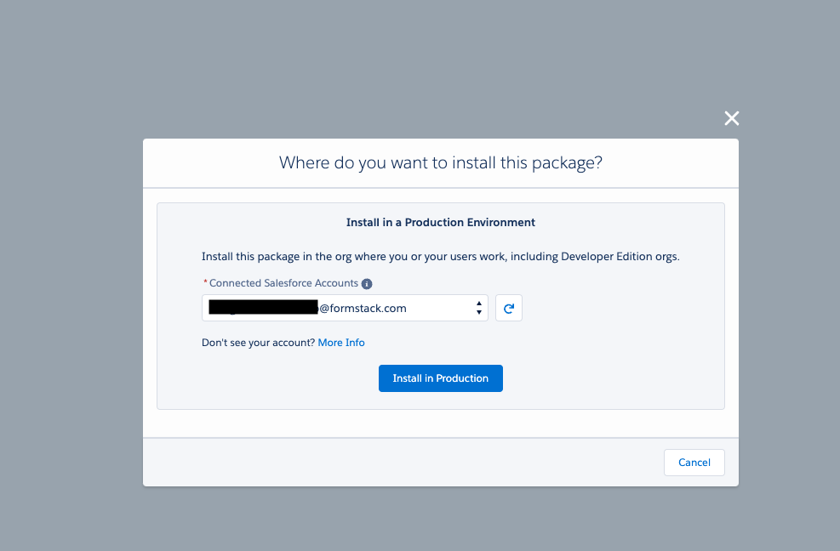
Task: Click the info icon beside Connected Salesforce Accounts
Action: tap(367, 284)
